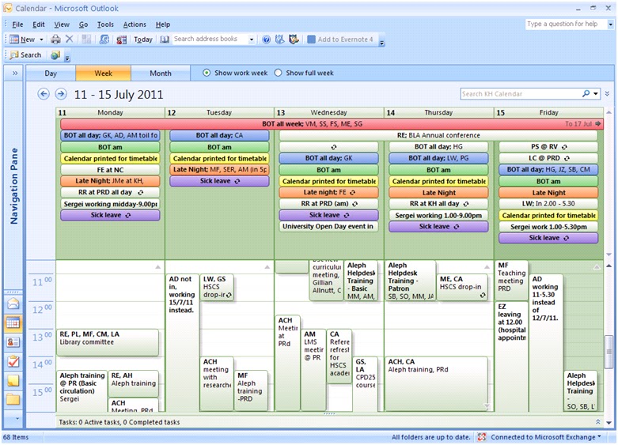The image size is (618, 445).
Task: Click recurrence icon on Monday Sick leave
Action: pyautogui.click(x=128, y=216)
